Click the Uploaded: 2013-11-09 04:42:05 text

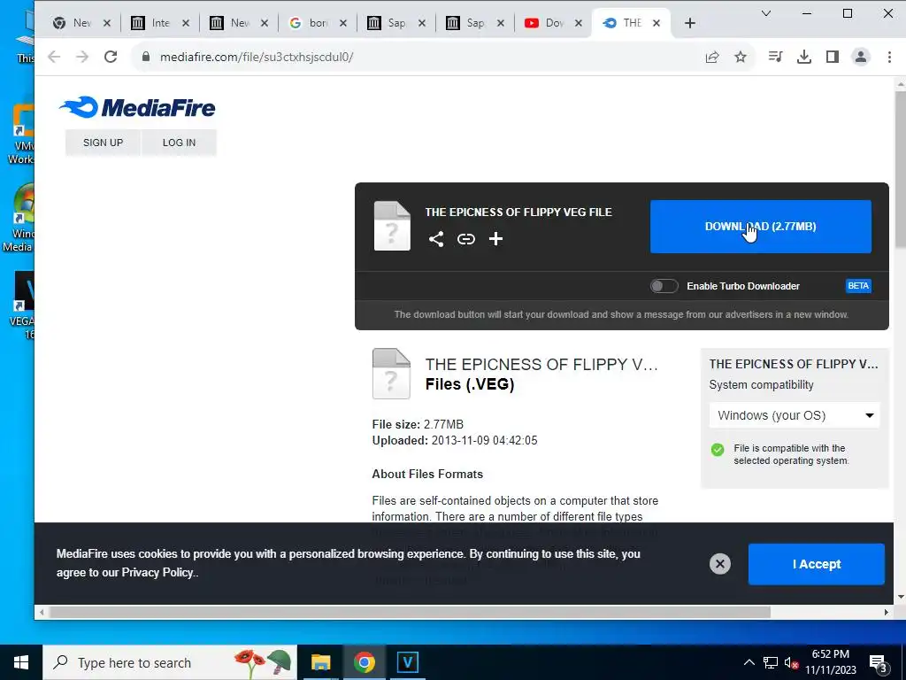(455, 441)
